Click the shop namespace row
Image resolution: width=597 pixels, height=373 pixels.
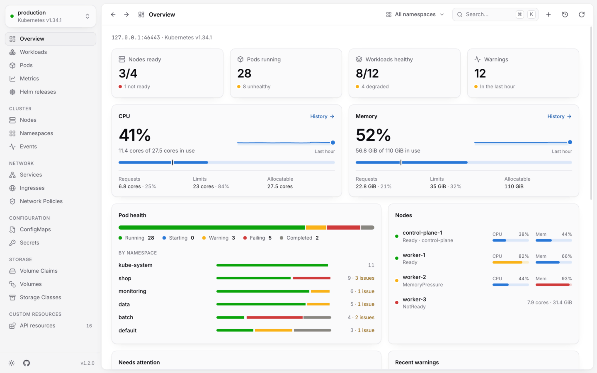click(246, 278)
